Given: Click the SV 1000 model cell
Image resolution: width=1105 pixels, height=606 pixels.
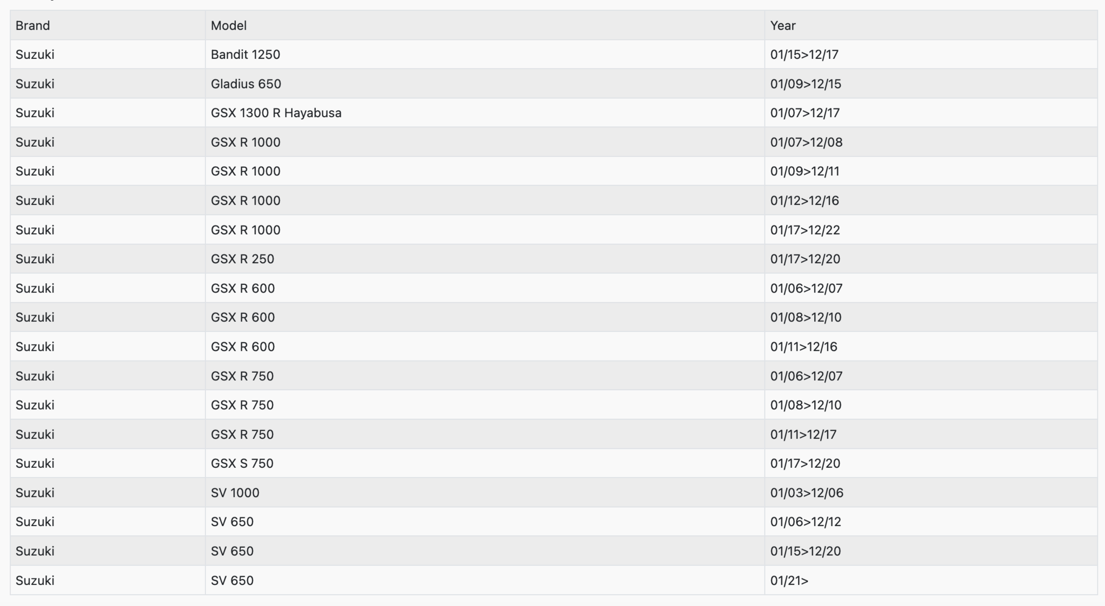Looking at the screenshot, I should [235, 493].
